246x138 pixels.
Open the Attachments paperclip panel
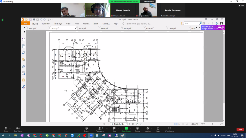pyautogui.click(x=23, y=66)
